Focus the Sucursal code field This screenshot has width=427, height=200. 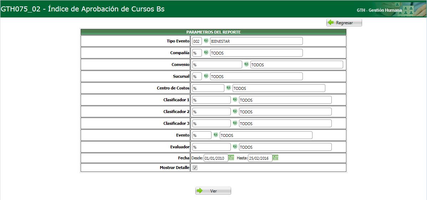tap(197, 76)
